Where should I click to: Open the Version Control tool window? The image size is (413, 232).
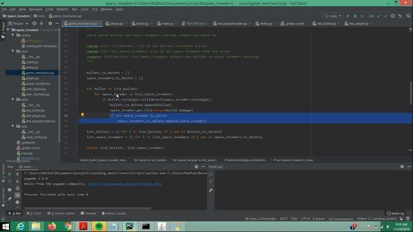pyautogui.click(x=61, y=213)
